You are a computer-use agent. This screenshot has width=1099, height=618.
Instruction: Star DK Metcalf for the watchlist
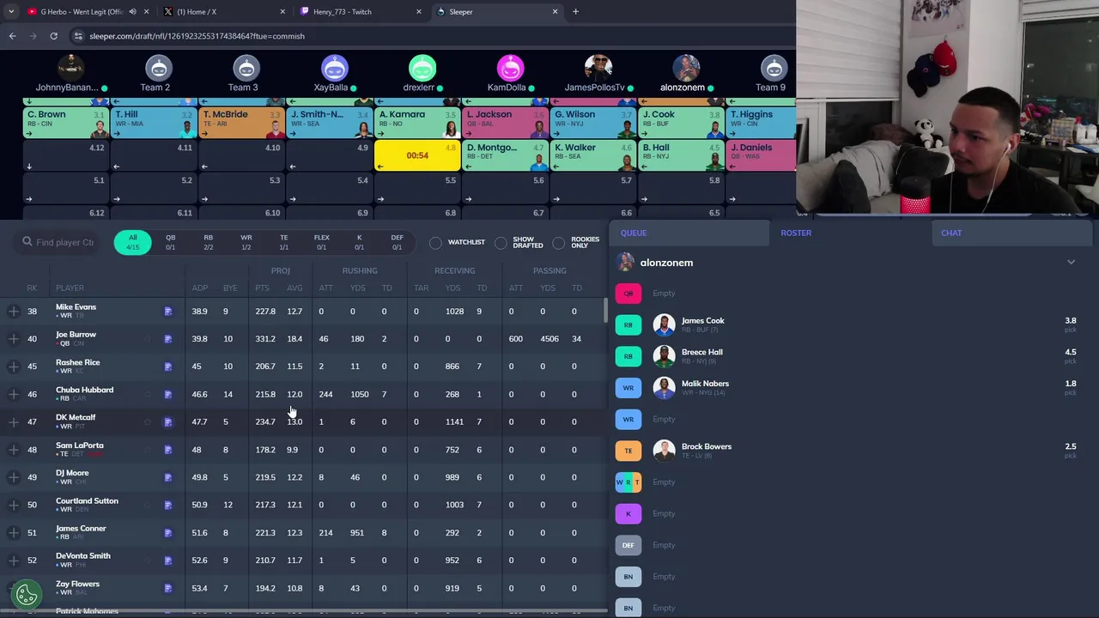coord(148,422)
